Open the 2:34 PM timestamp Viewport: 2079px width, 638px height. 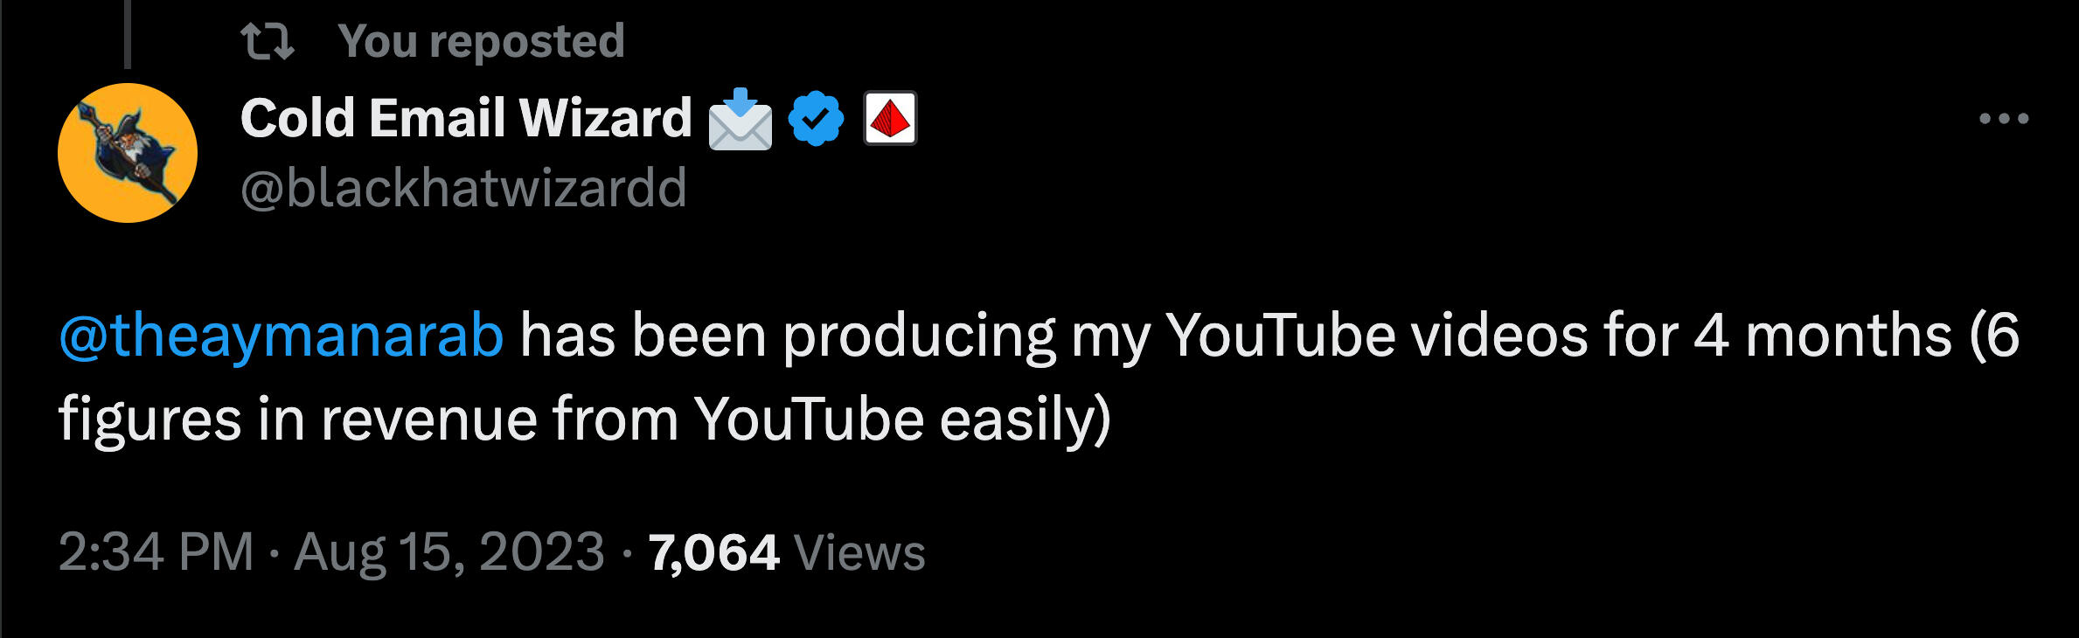click(156, 552)
